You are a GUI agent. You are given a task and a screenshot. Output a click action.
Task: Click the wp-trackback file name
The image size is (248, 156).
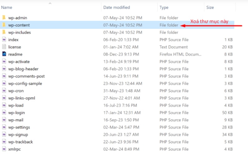coord(20,142)
